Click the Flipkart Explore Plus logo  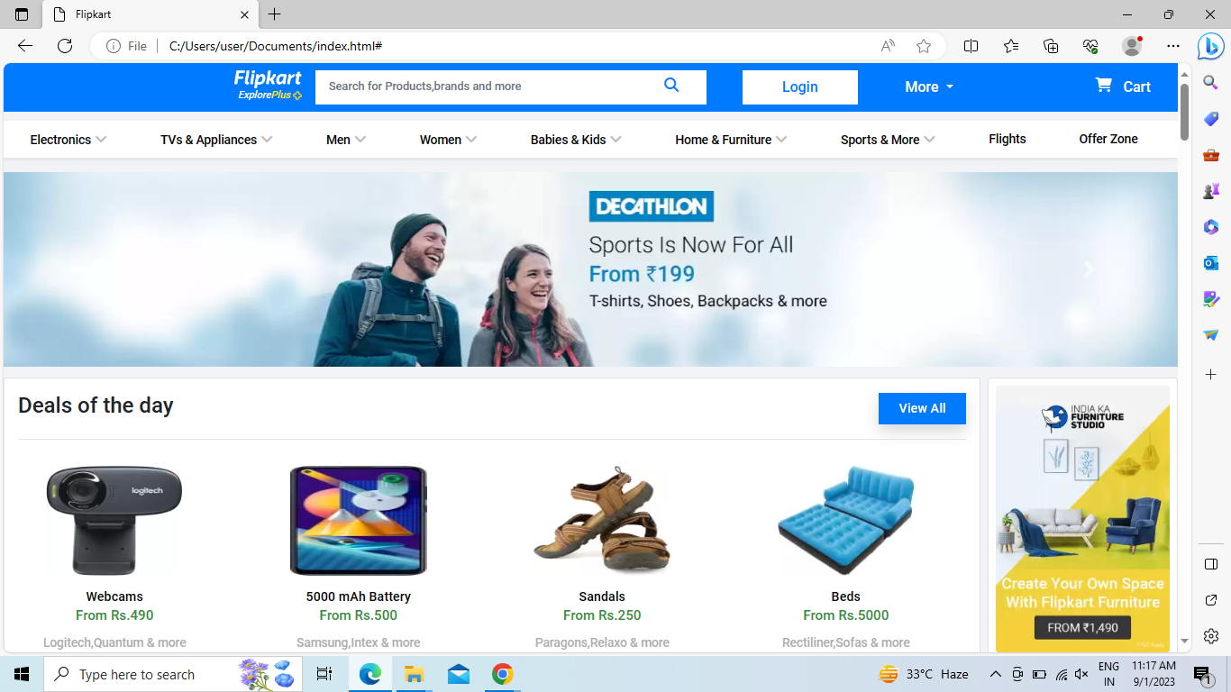click(x=269, y=85)
